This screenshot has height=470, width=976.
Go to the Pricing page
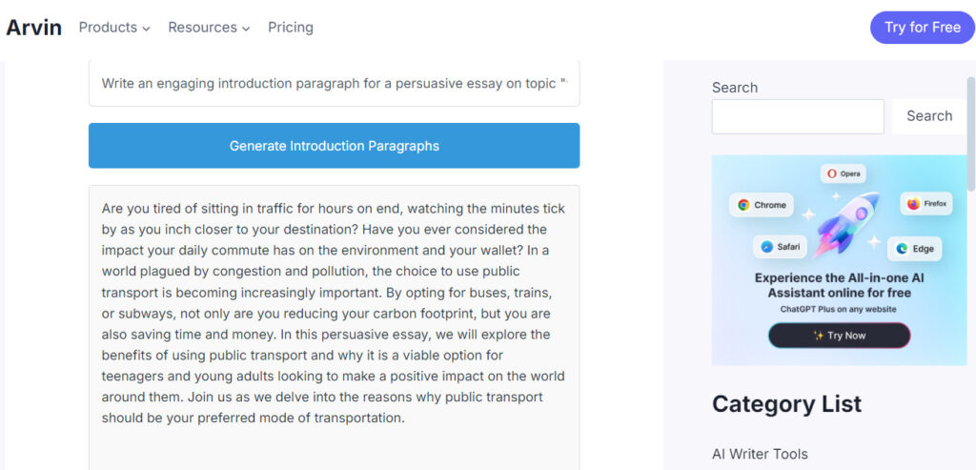tap(291, 28)
